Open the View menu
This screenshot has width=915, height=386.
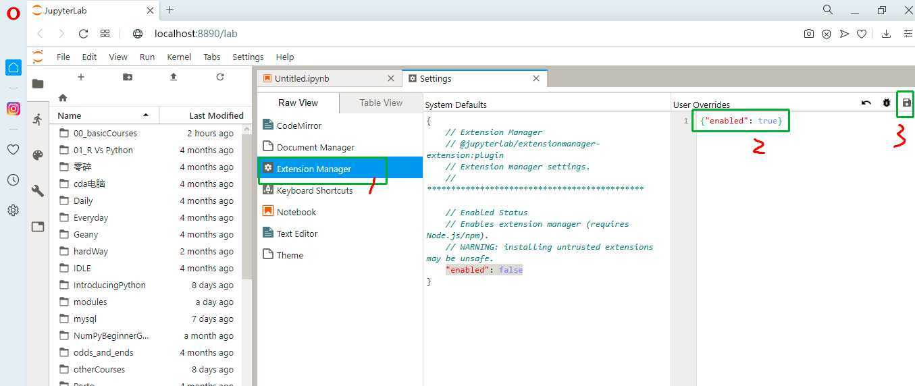pyautogui.click(x=118, y=57)
